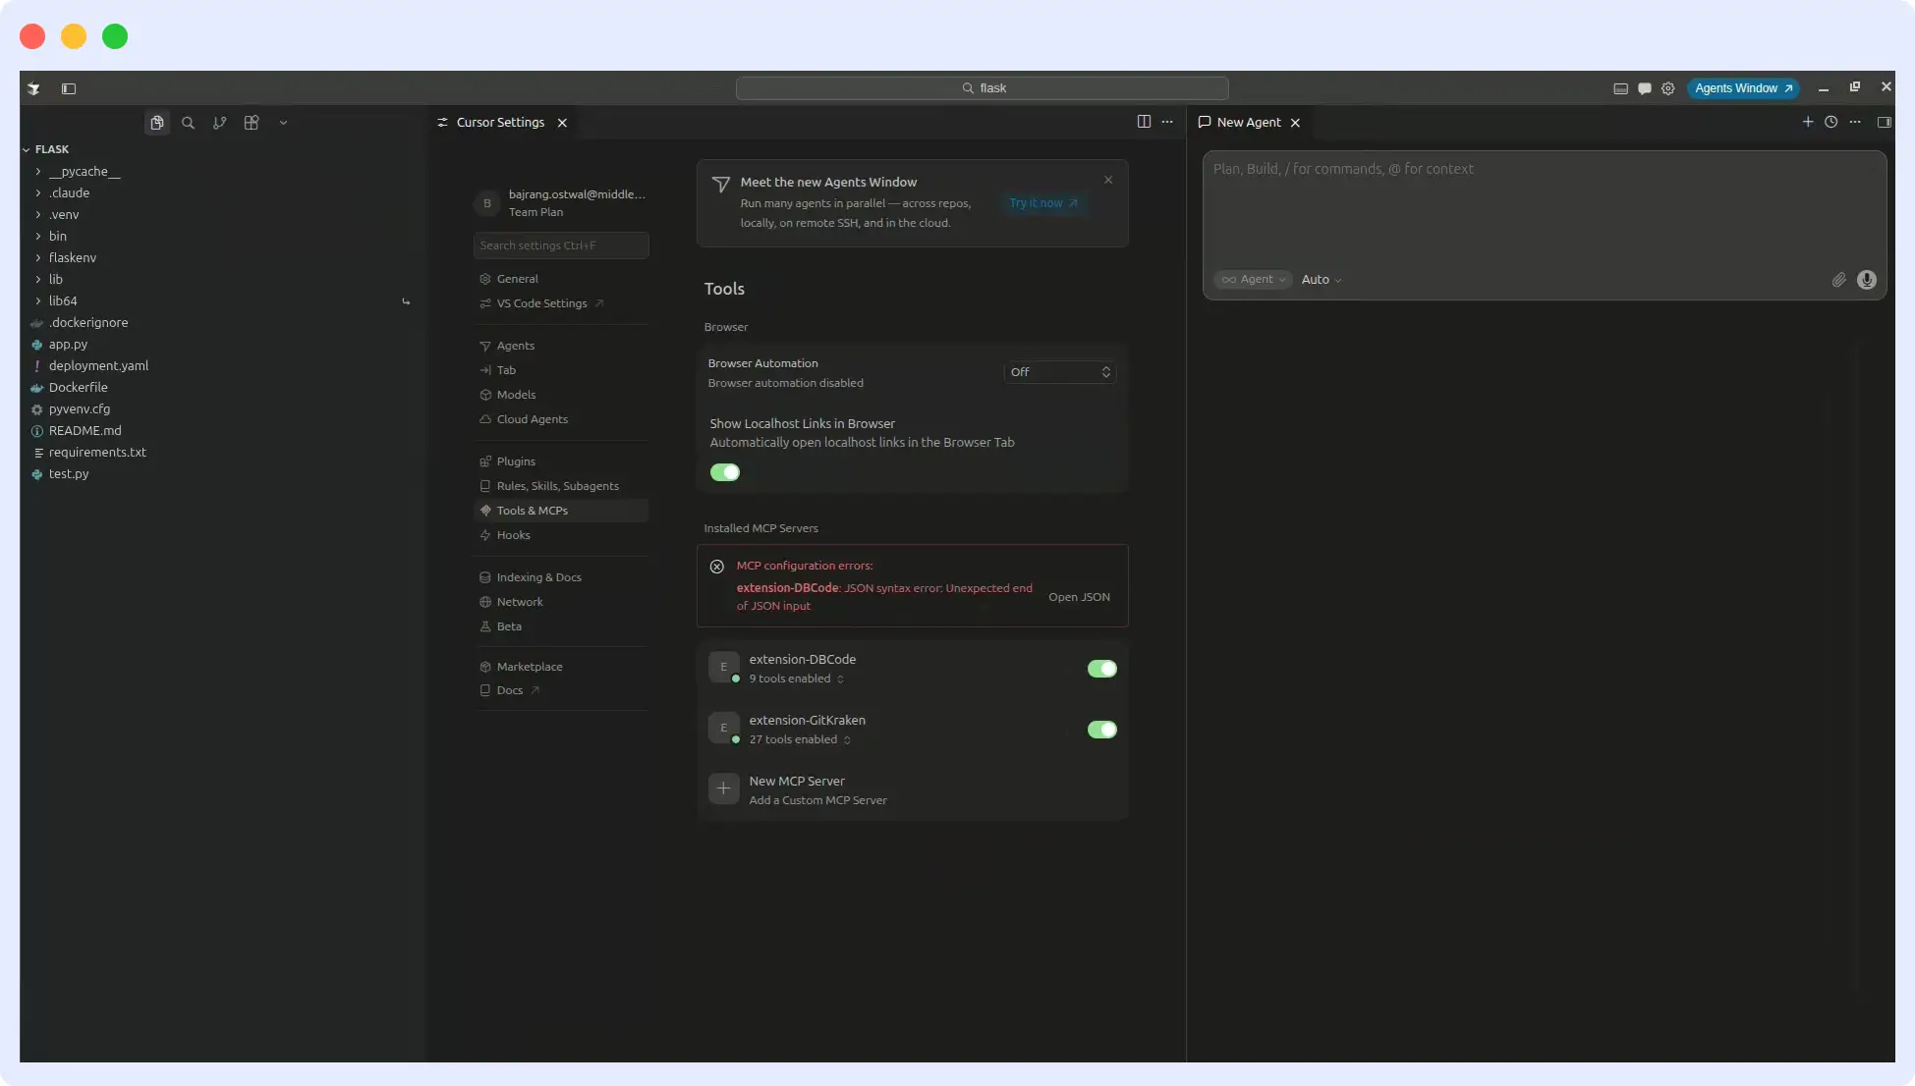Open the Extensions view icon

coord(252,123)
